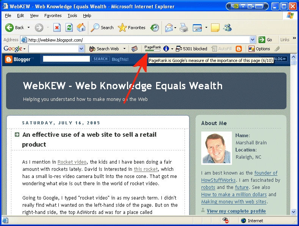Expand the address bar dropdown
The height and width of the screenshot is (226, 299).
(x=252, y=40)
